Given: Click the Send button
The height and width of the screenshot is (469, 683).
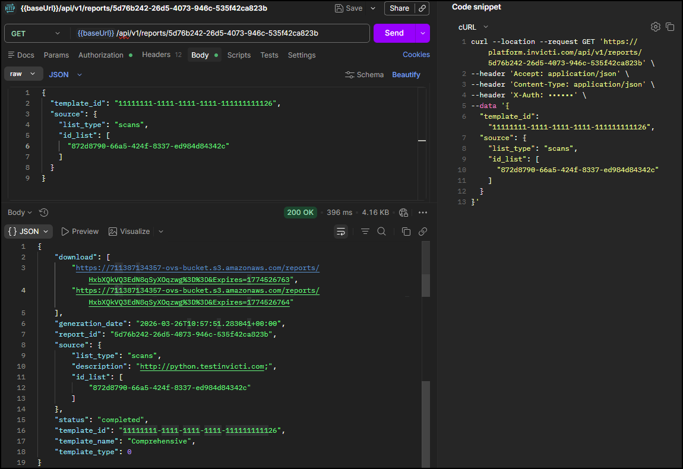Looking at the screenshot, I should (x=394, y=33).
